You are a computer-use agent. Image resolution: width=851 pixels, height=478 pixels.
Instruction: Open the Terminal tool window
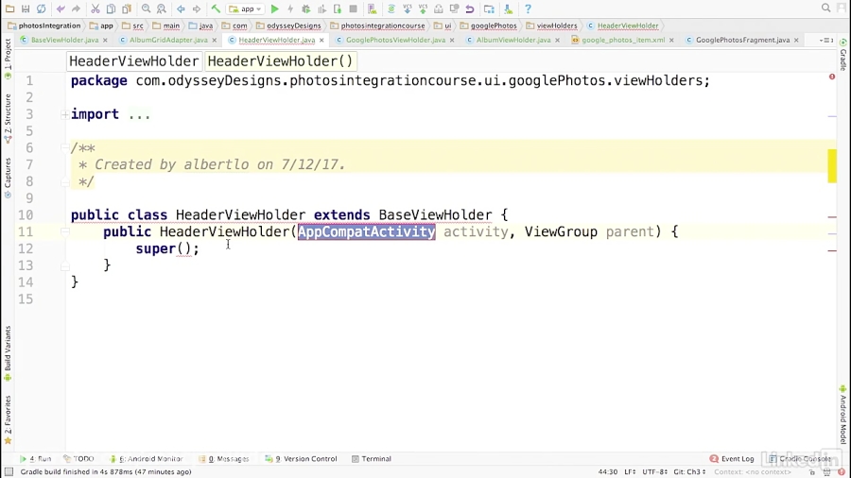pyautogui.click(x=372, y=458)
